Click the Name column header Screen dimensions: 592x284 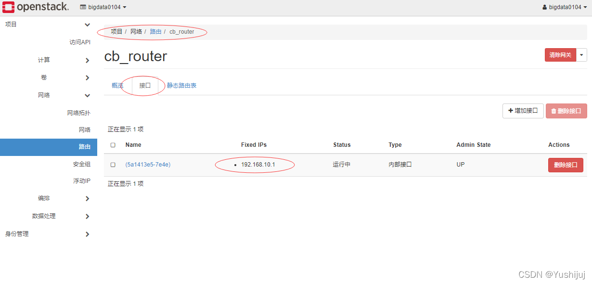(x=133, y=145)
